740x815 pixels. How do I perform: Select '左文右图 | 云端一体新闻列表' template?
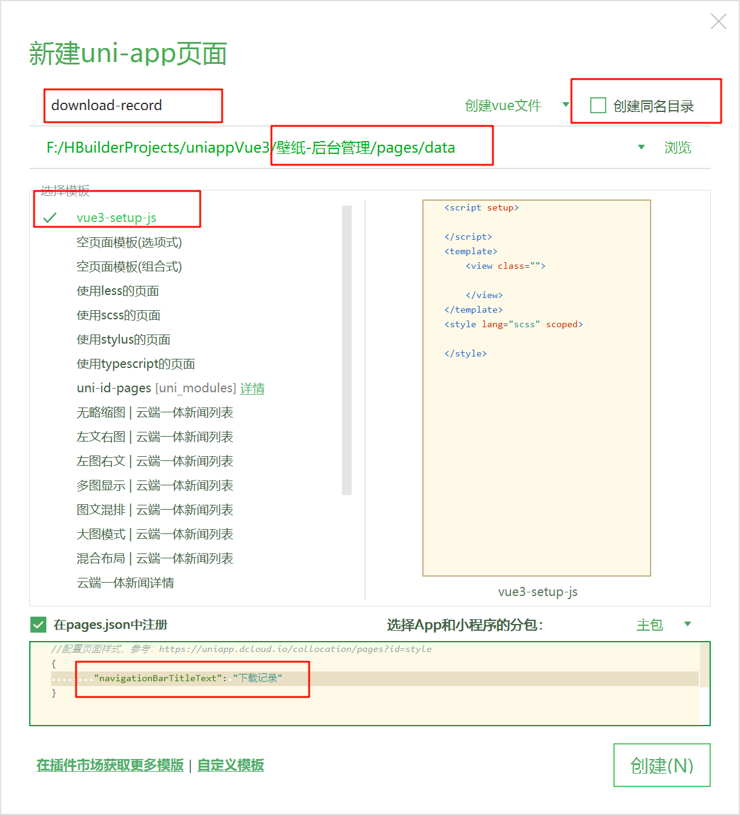tap(155, 437)
